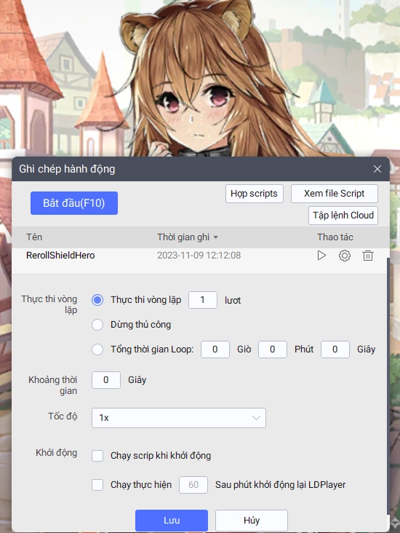Click the 2023-11-09 12:12:08 timestamp
400x533 pixels.
tap(199, 256)
